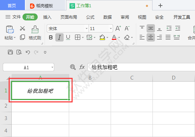Image resolution: width=195 pixels, height=137 pixels.
Task: Open Print Preview icon
Action: [19, 52]
